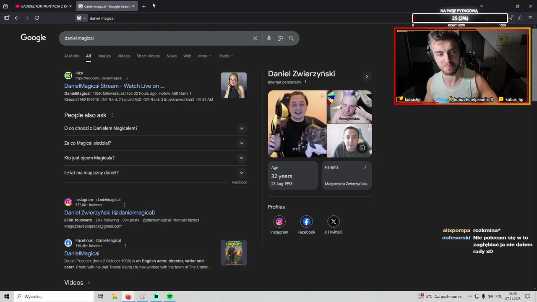Open Videos section options dots
Screen dimensions: 537x302
89,283
